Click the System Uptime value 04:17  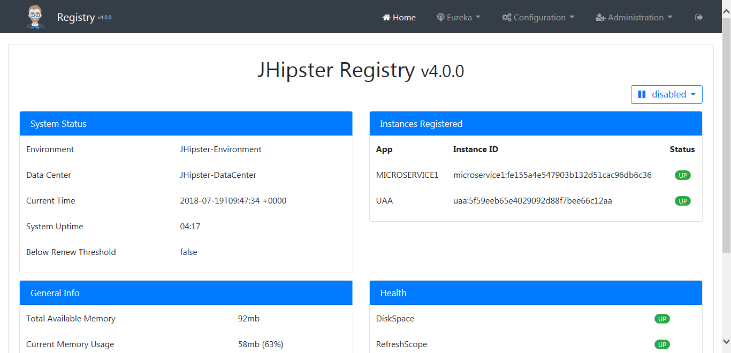tap(190, 227)
